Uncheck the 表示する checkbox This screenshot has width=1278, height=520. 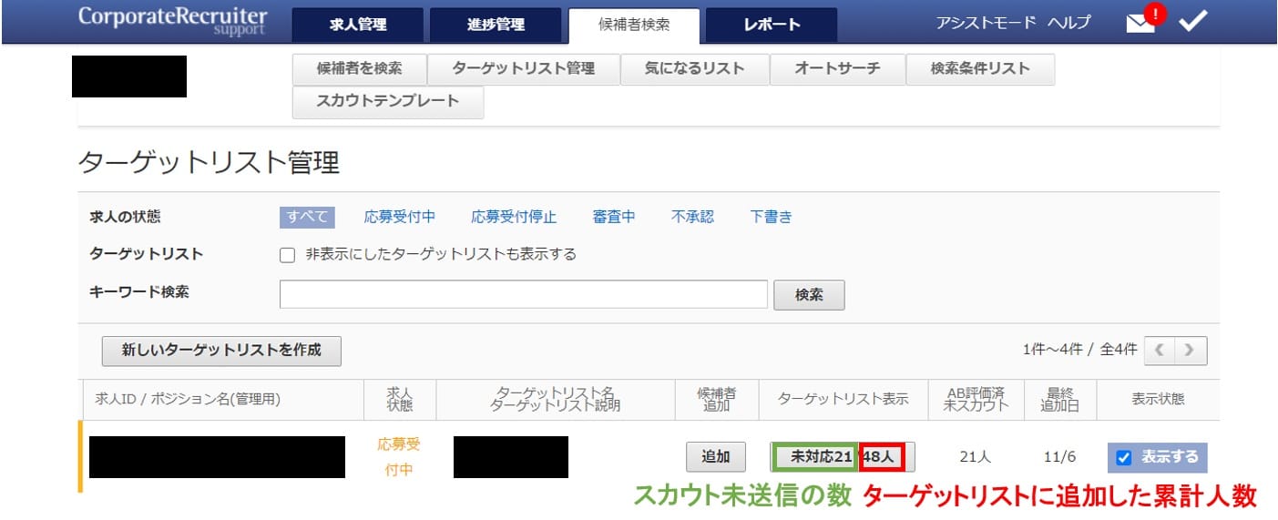click(1123, 457)
